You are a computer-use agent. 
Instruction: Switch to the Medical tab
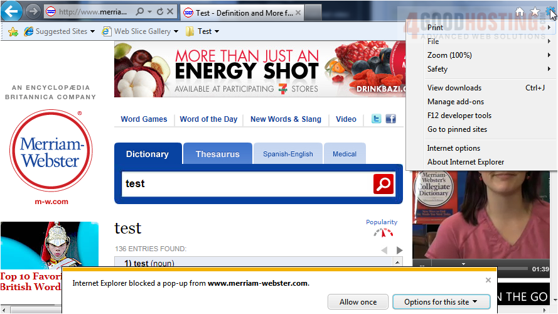click(345, 154)
